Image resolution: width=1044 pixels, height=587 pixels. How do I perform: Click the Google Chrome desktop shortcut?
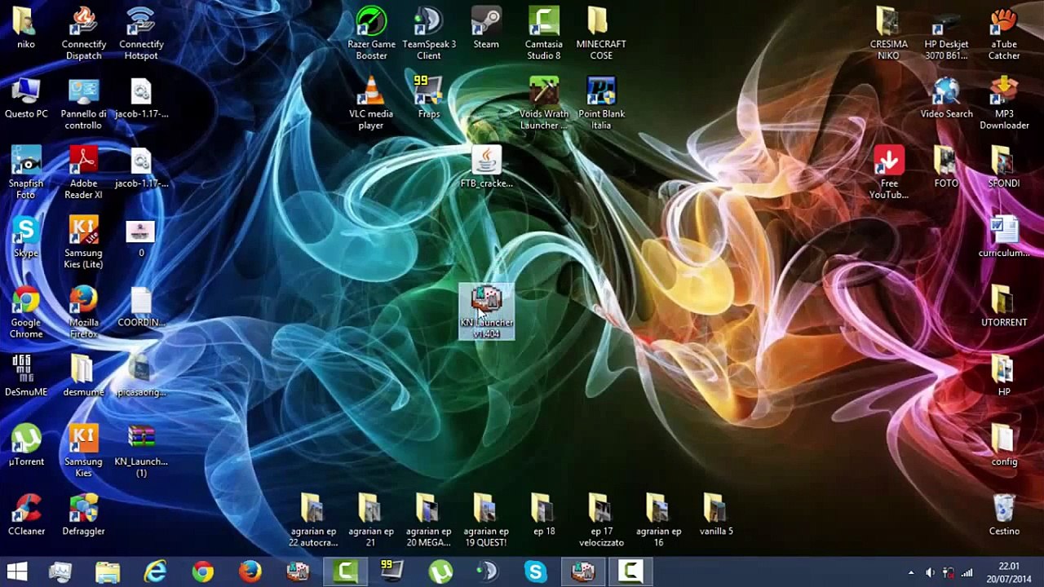tap(26, 311)
